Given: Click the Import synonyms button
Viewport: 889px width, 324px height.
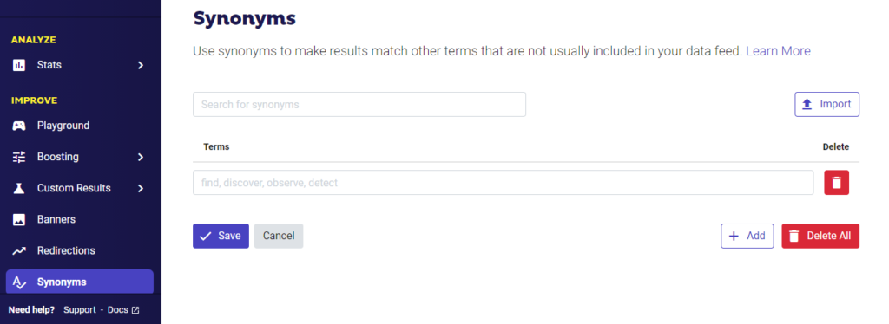Looking at the screenshot, I should 826,104.
